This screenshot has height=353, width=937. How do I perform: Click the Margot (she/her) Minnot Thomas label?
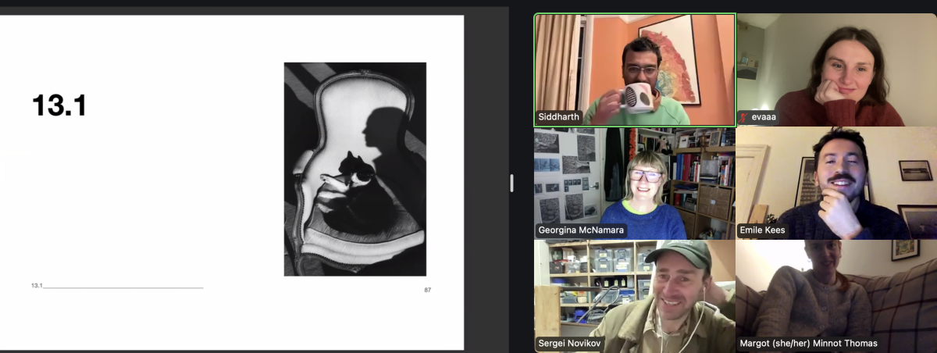point(808,343)
